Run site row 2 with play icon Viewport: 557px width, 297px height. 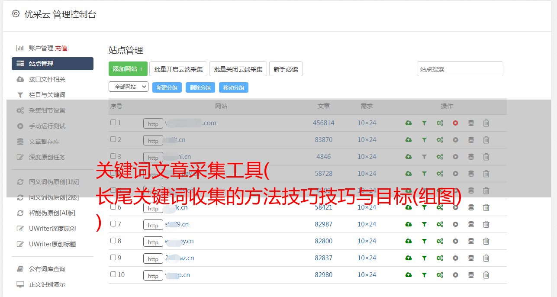(455, 140)
